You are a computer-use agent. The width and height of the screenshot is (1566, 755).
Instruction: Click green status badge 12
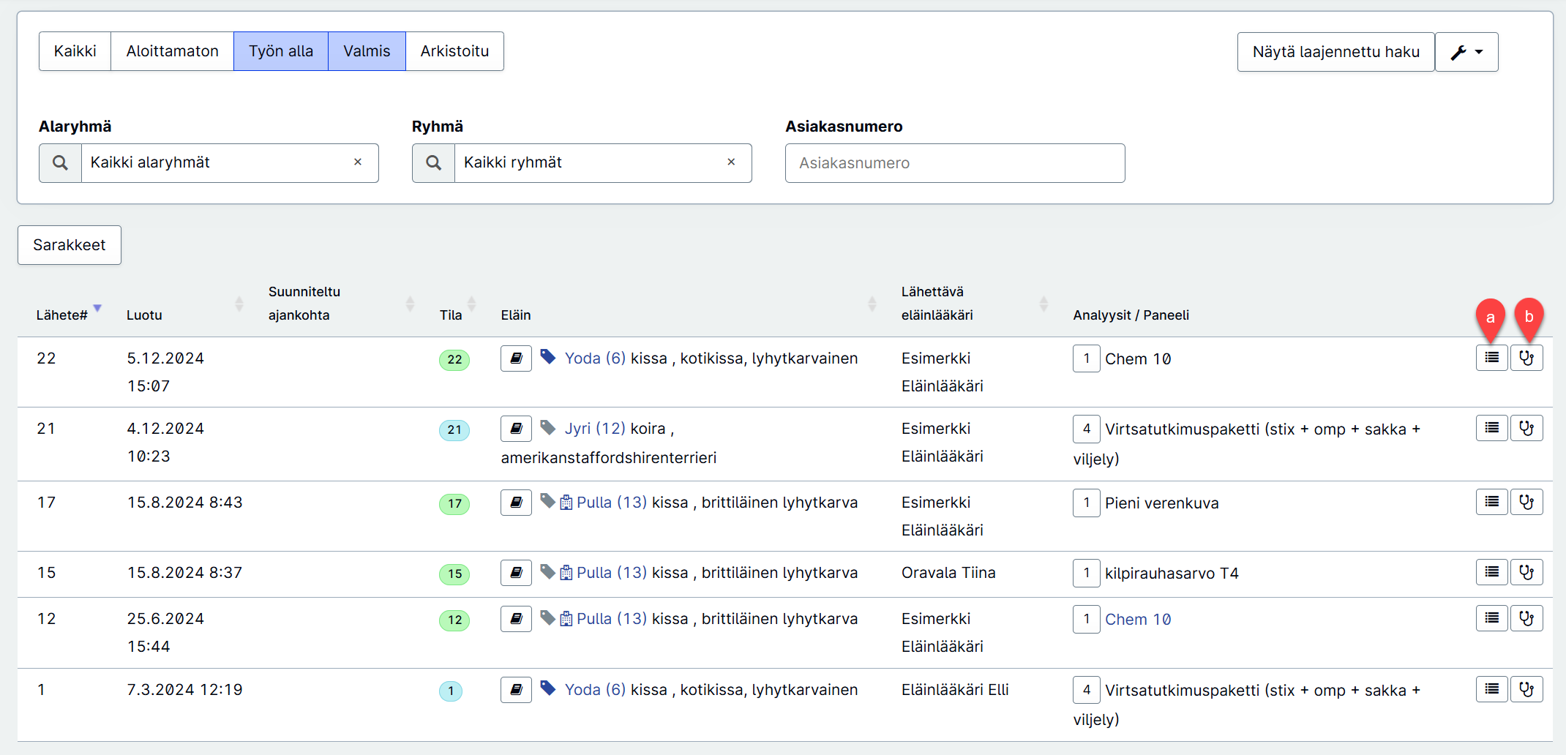454,620
